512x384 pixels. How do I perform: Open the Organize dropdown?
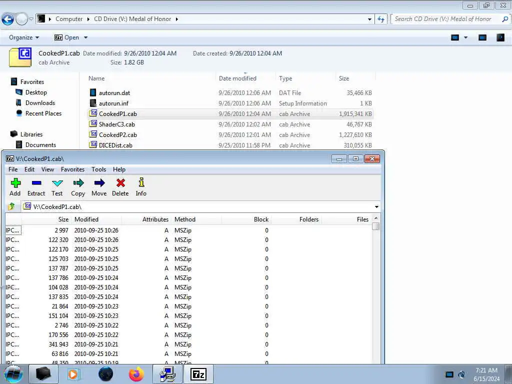(x=24, y=37)
